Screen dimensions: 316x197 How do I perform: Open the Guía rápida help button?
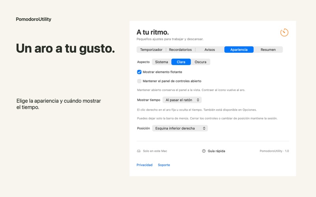point(214,151)
